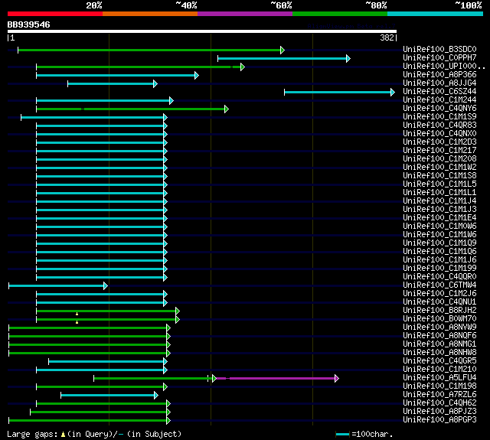Go to the UniRef100_A8NQF6 label

click(x=439, y=336)
